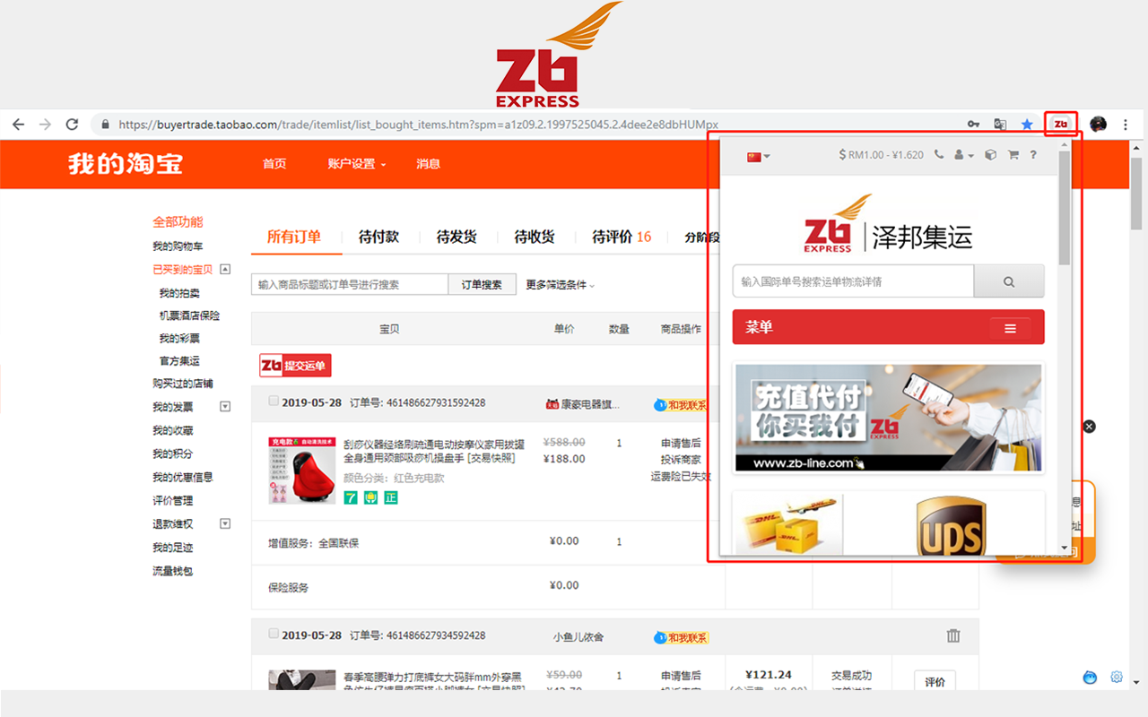
Task: Expand the 账户设置 dropdown
Action: 357,164
